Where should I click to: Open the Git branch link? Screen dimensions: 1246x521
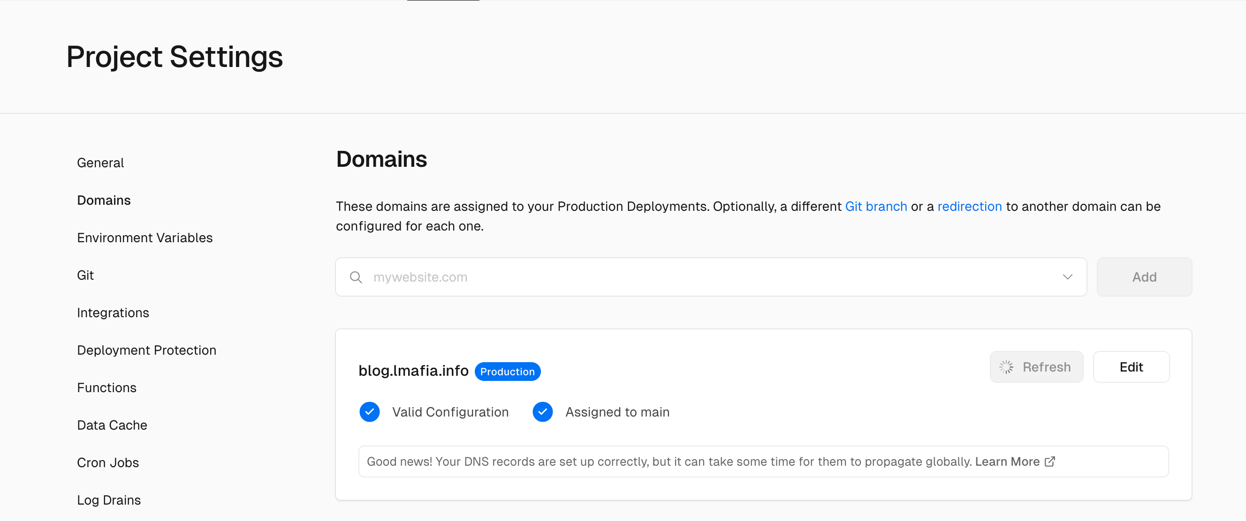[x=875, y=207]
